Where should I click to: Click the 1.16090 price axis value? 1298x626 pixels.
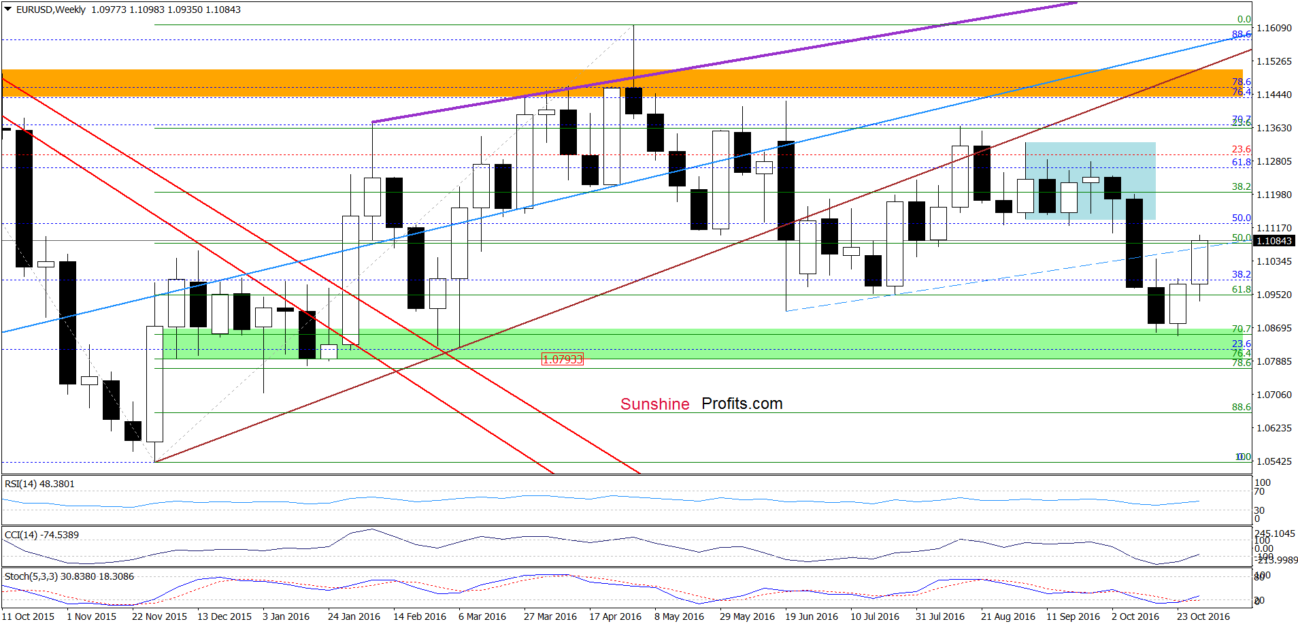(1274, 28)
